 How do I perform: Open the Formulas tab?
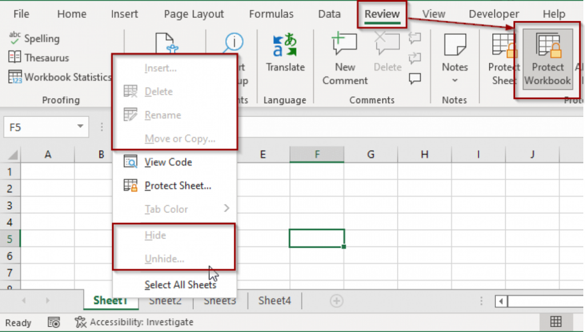pos(271,14)
